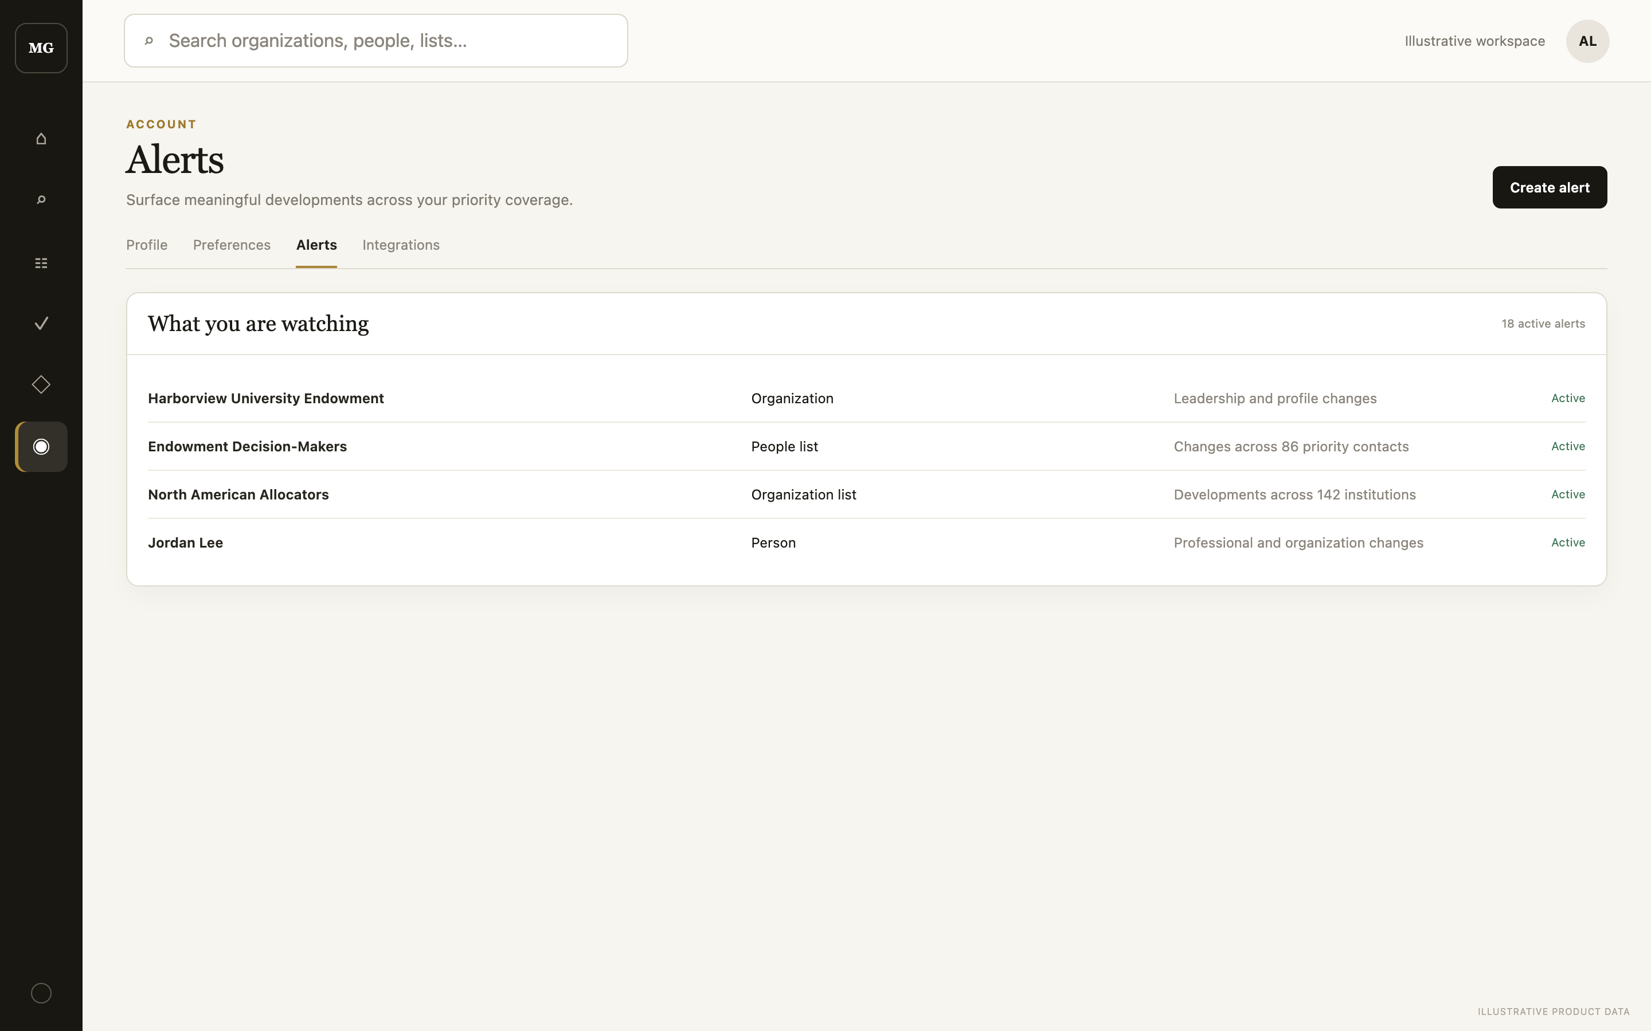1651x1031 pixels.
Task: Click the Illustrative workspace label
Action: tap(1474, 41)
